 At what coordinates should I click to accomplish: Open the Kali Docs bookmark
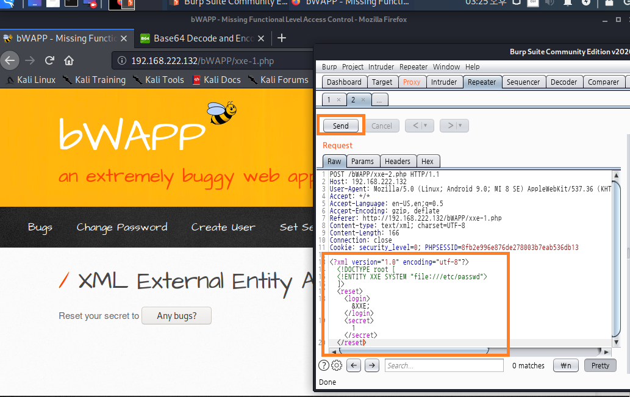[x=217, y=80]
